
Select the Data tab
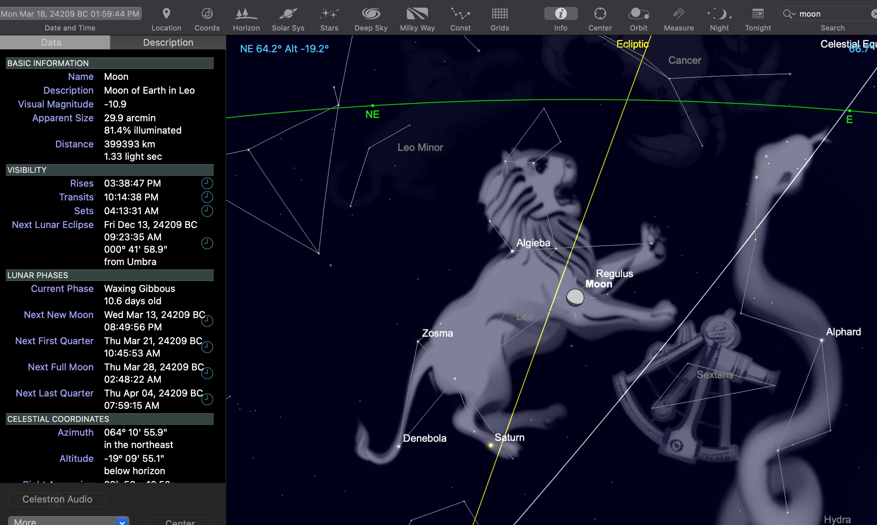tap(51, 42)
